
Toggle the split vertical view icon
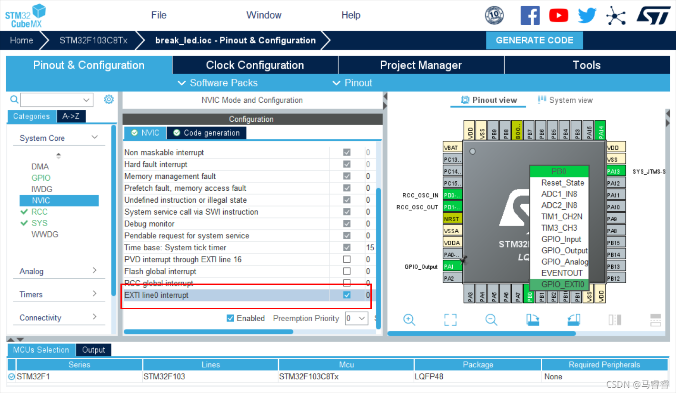pyautogui.click(x=615, y=319)
